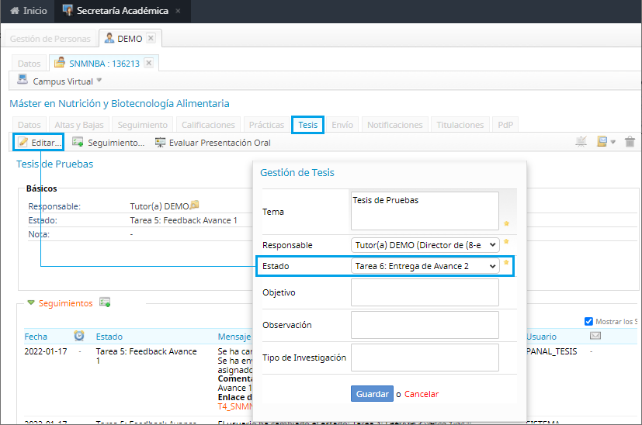Toggle the Mostrar los checkbox
642x425 pixels.
(x=588, y=322)
